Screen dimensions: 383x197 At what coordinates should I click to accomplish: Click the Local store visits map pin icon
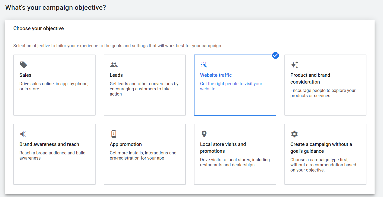[x=204, y=134]
